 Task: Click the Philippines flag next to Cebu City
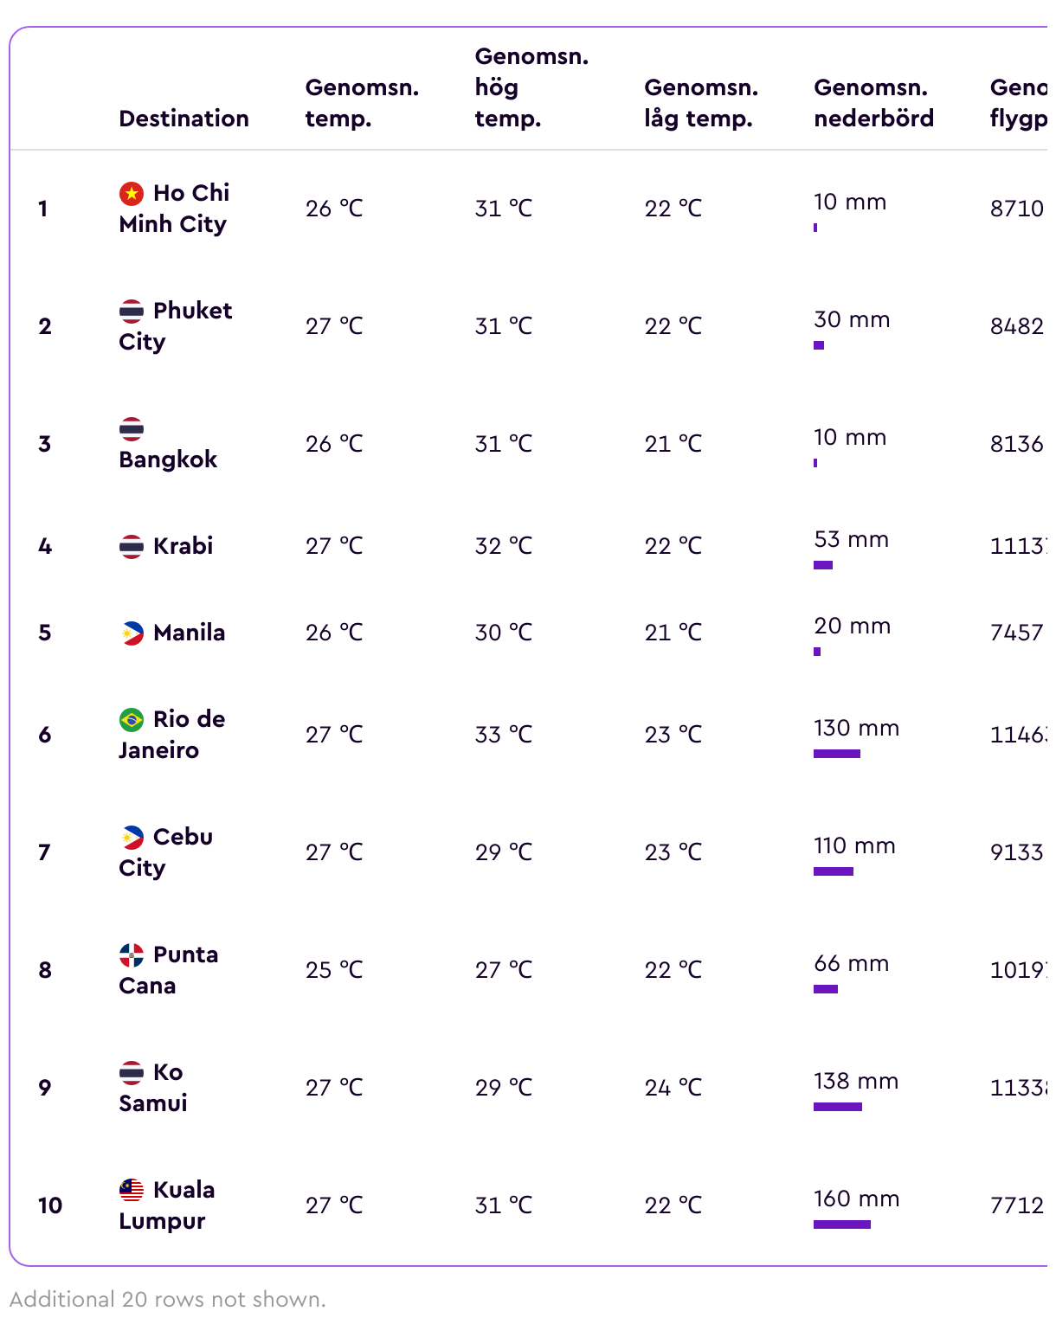click(x=132, y=837)
